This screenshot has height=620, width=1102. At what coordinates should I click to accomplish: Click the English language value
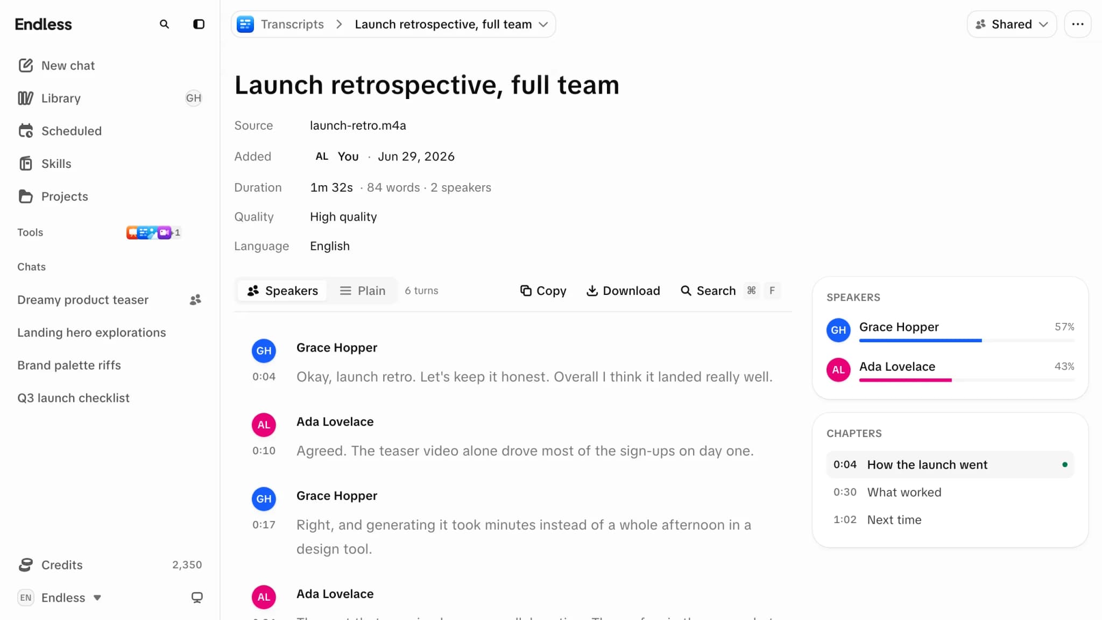330,246
